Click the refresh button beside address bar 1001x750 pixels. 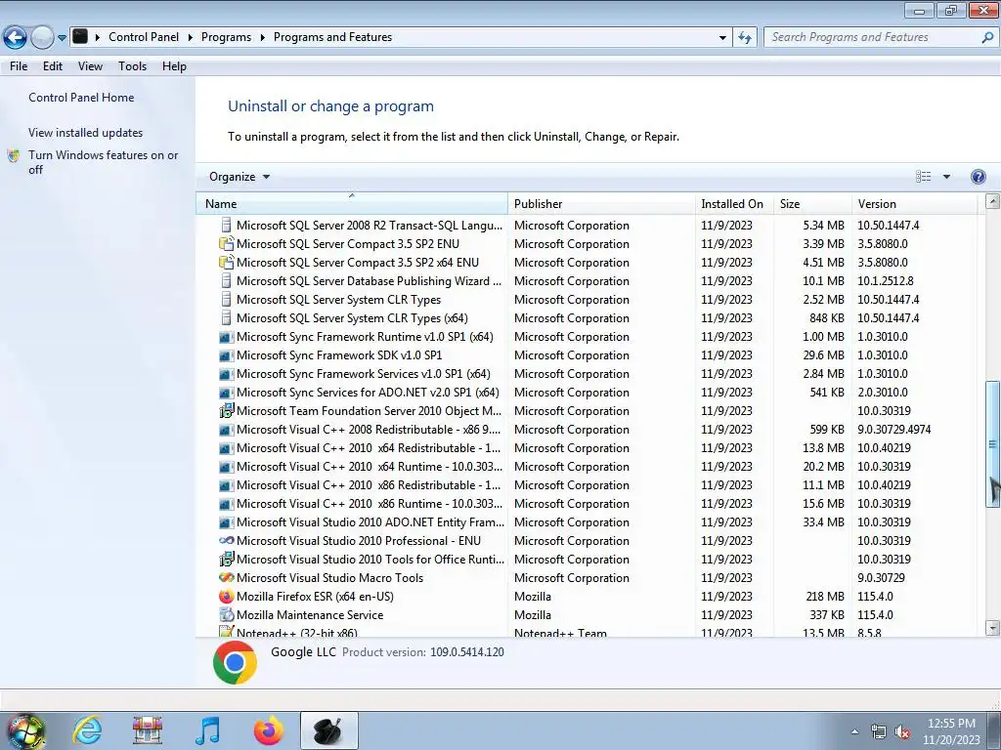(744, 37)
